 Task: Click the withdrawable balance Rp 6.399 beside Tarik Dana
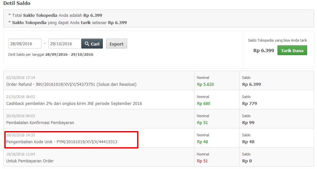tap(264, 51)
